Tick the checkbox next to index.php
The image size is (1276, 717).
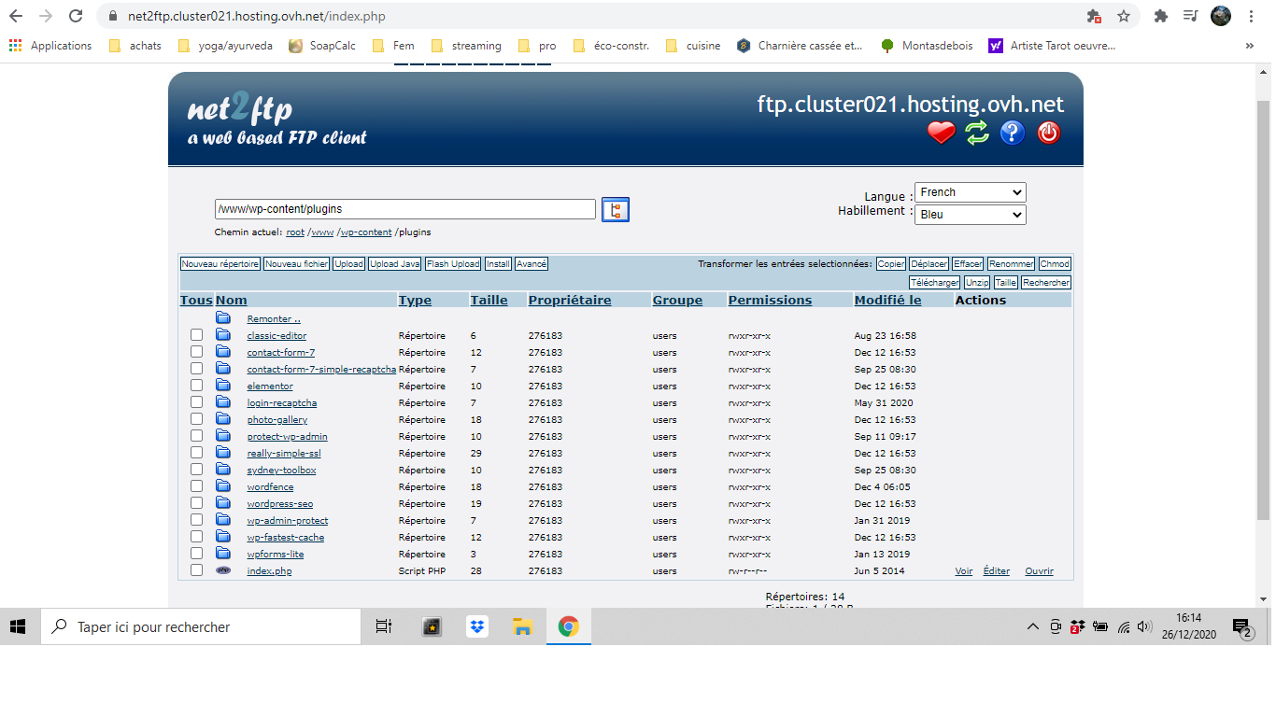pyautogui.click(x=196, y=570)
